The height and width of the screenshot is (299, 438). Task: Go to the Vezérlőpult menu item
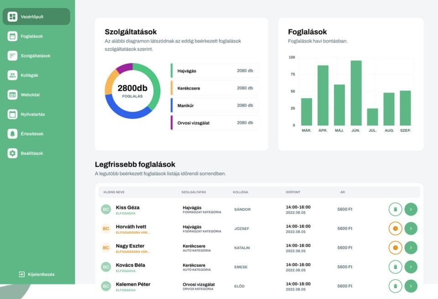point(36,16)
